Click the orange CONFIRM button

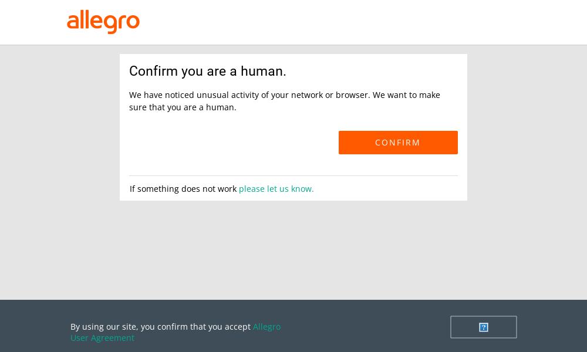coord(398,143)
